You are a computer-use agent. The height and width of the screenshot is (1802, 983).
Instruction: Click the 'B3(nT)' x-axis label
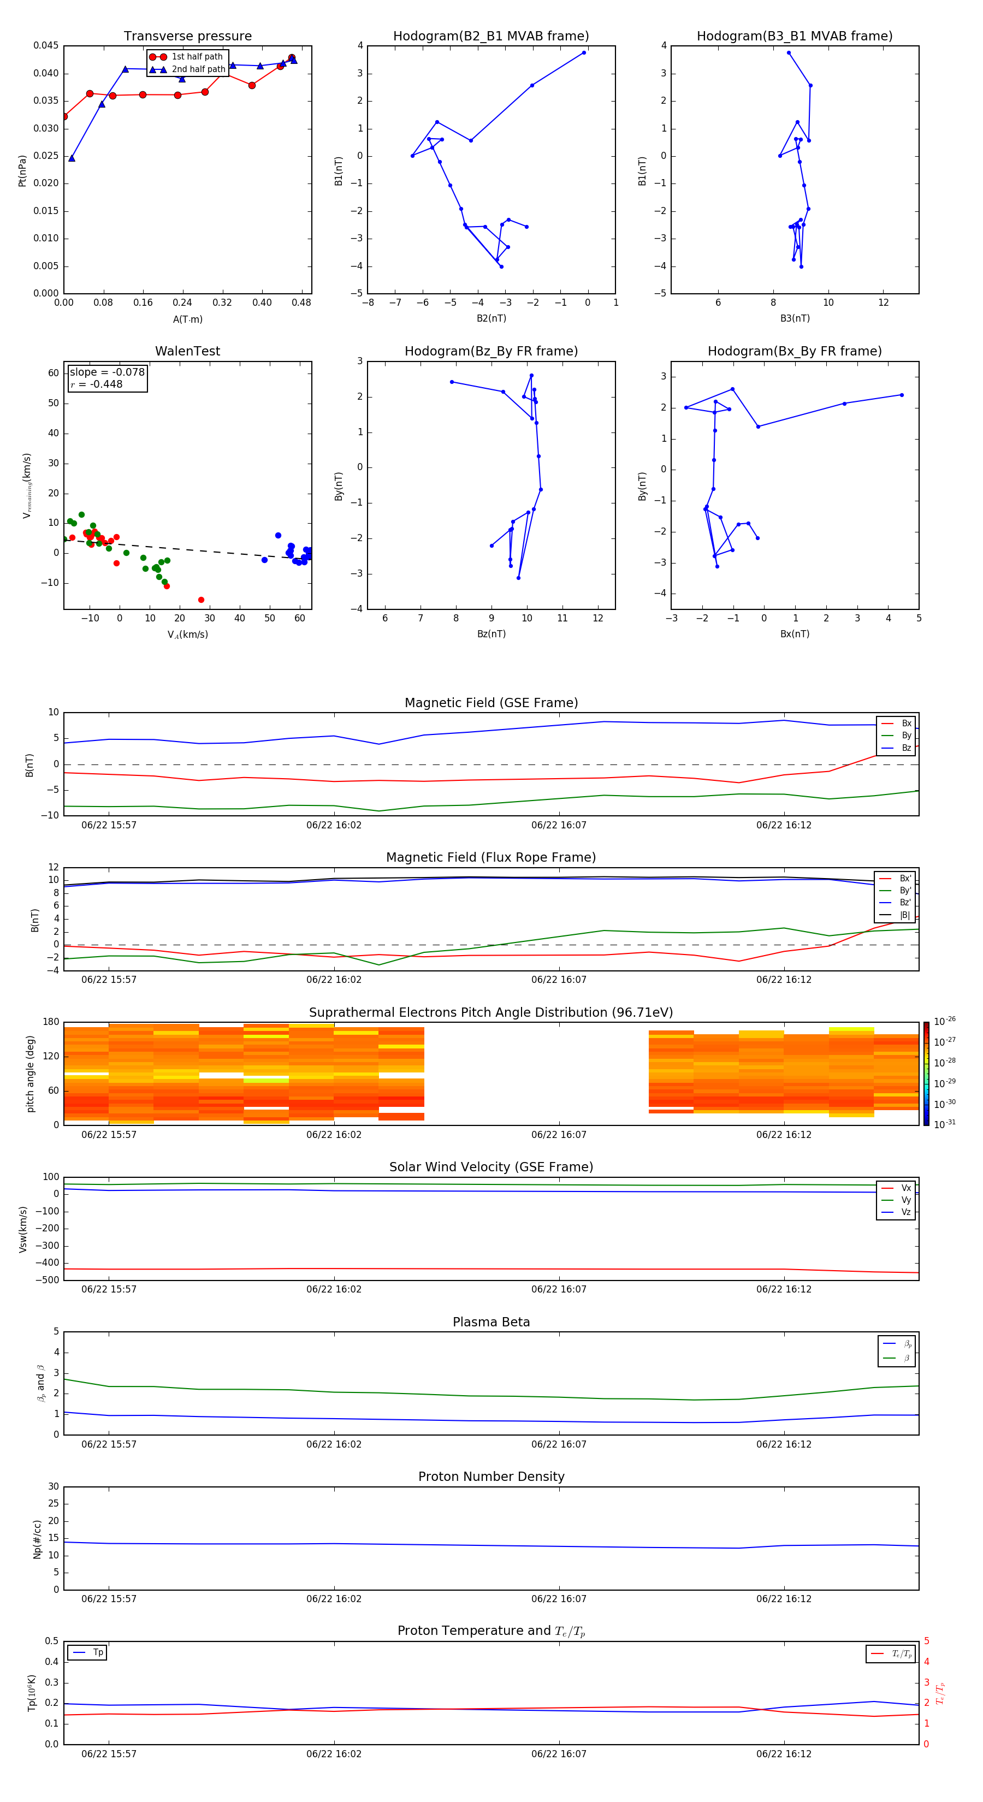tap(795, 318)
